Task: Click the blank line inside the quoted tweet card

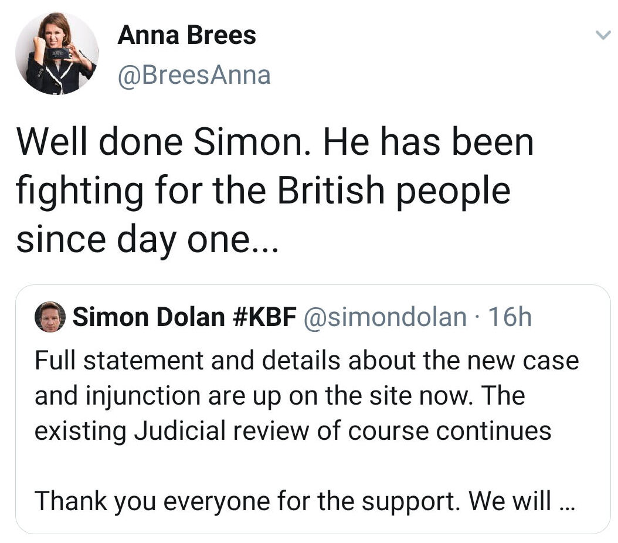Action: click(x=311, y=466)
